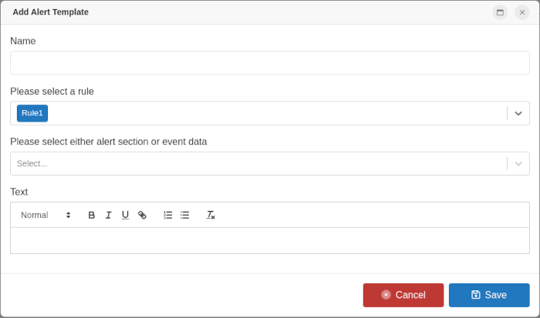Viewport: 540px width, 318px height.
Task: Expand the rule selection dropdown arrow
Action: click(x=518, y=113)
